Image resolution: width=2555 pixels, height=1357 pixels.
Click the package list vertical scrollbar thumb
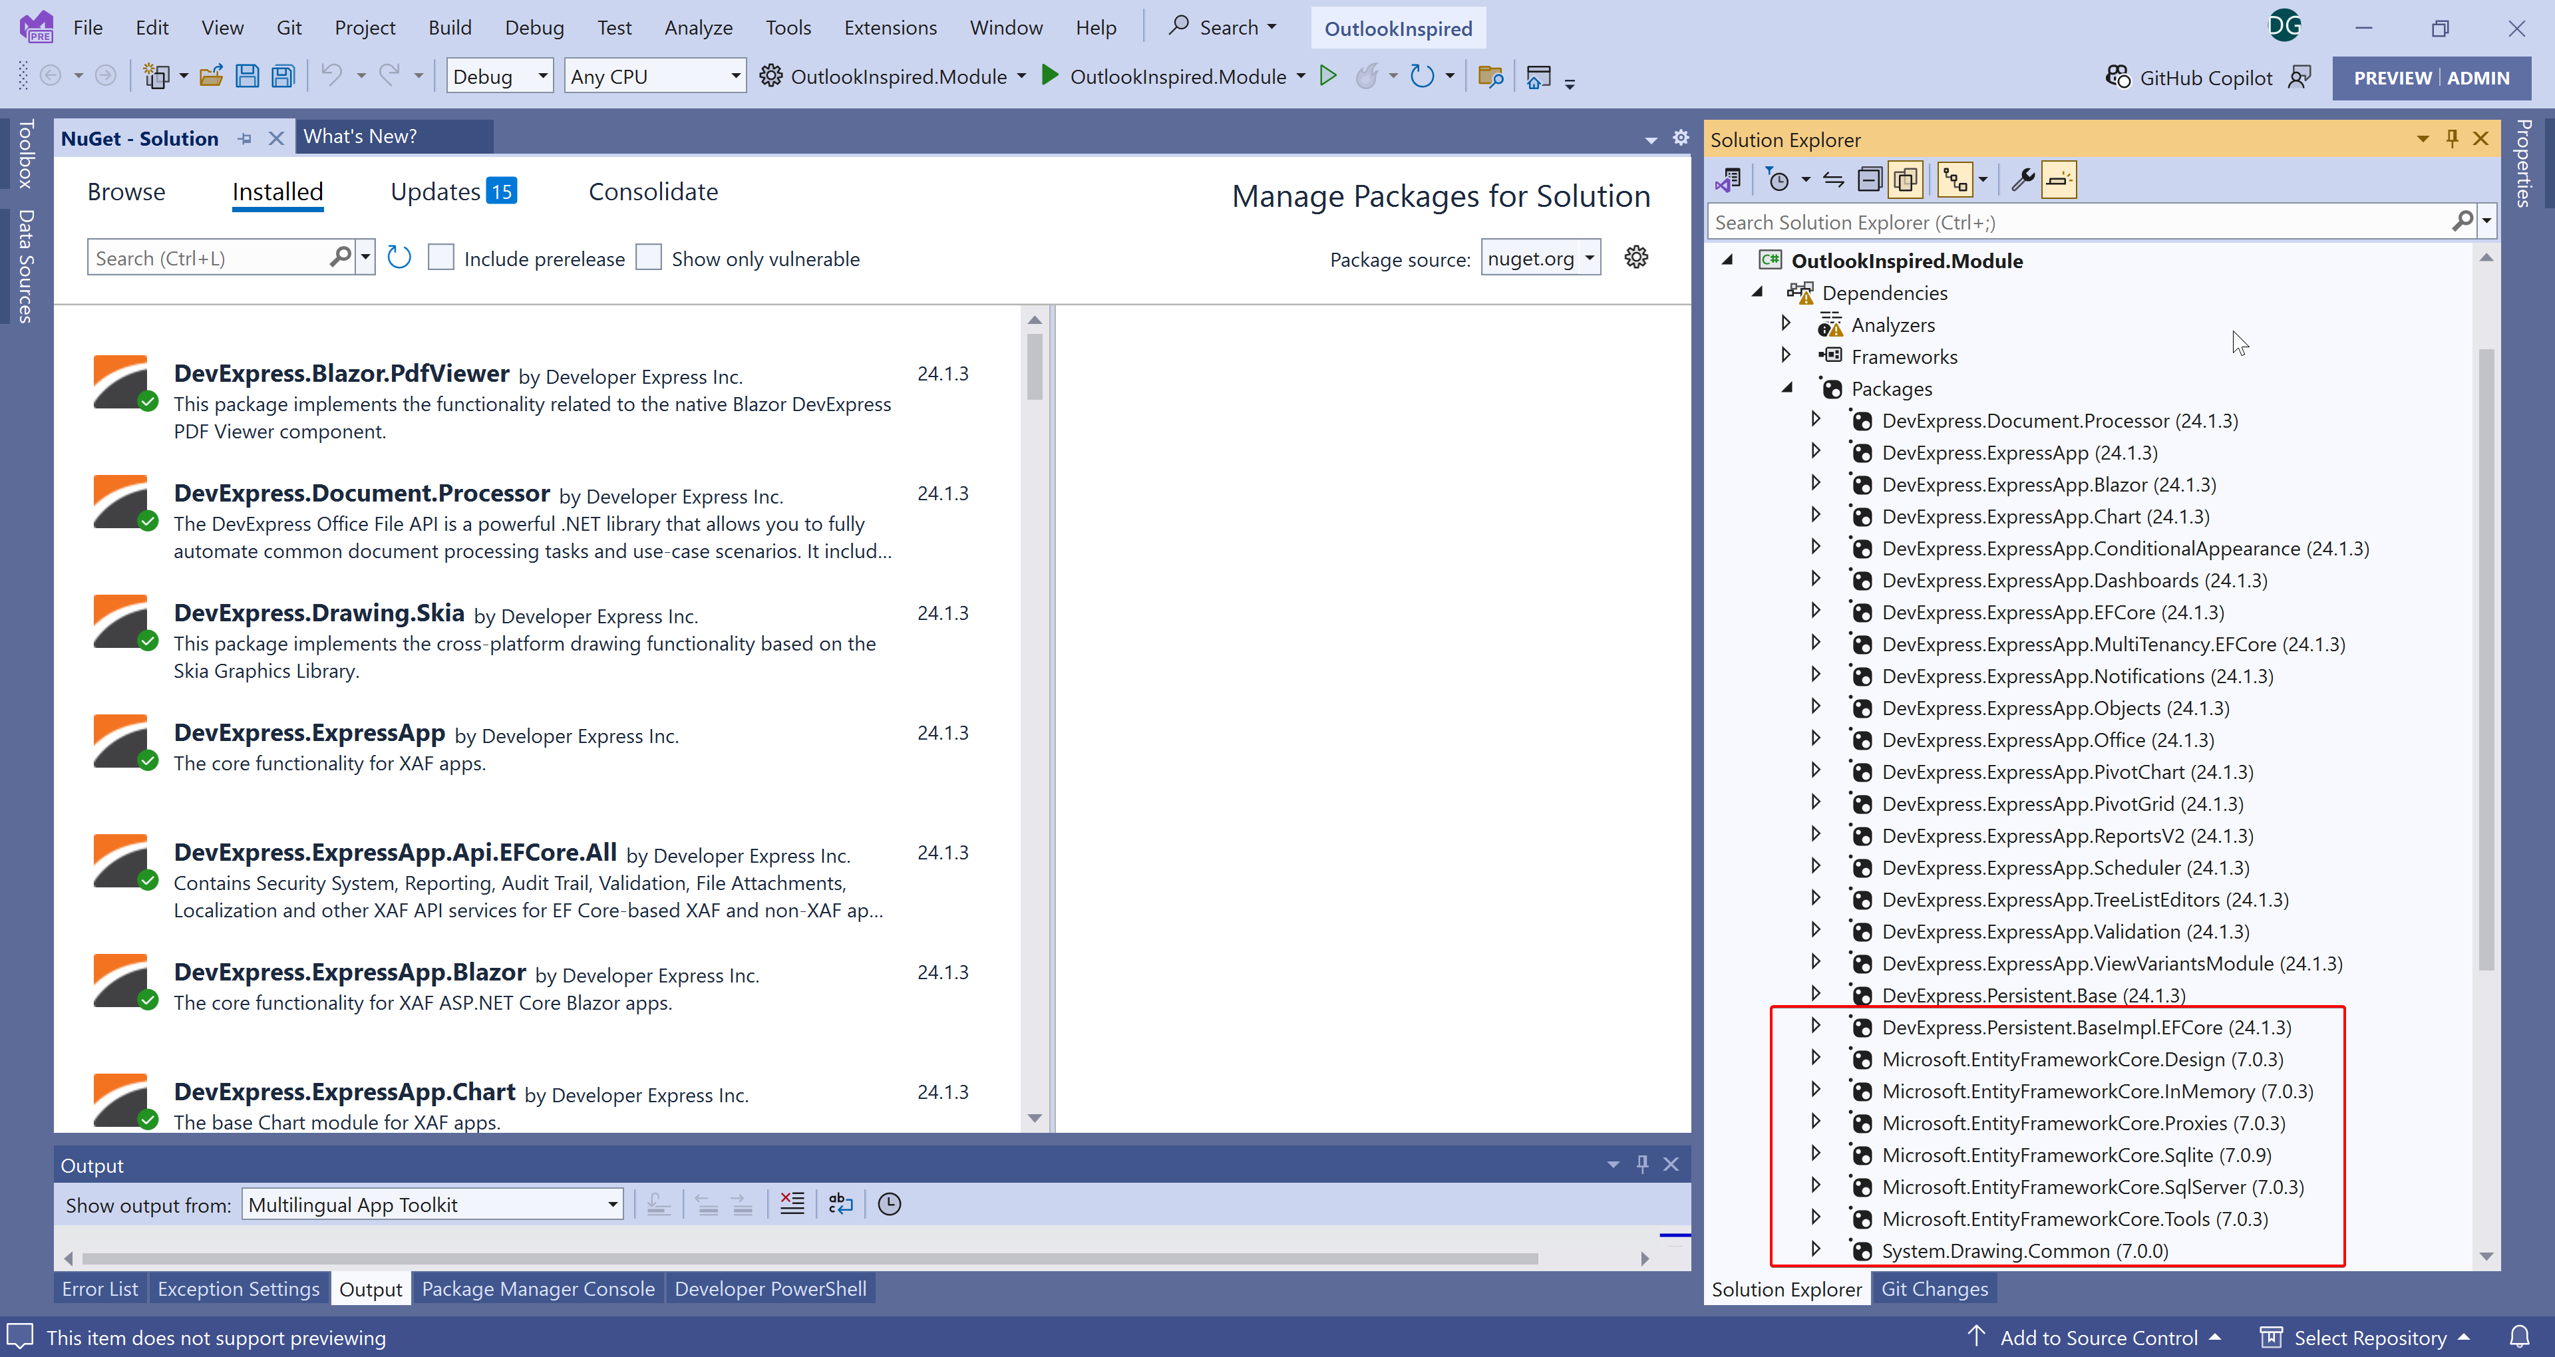[x=1035, y=366]
